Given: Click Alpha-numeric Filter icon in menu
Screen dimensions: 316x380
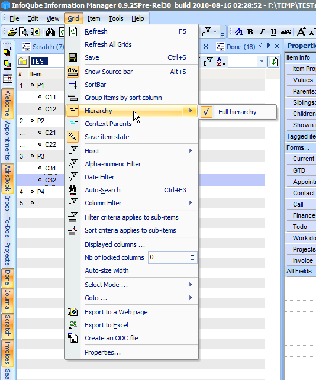Looking at the screenshot, I should [73, 164].
